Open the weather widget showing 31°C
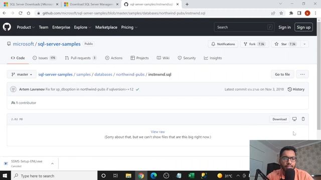Screen dimensions: 321x180 (x=225, y=175)
